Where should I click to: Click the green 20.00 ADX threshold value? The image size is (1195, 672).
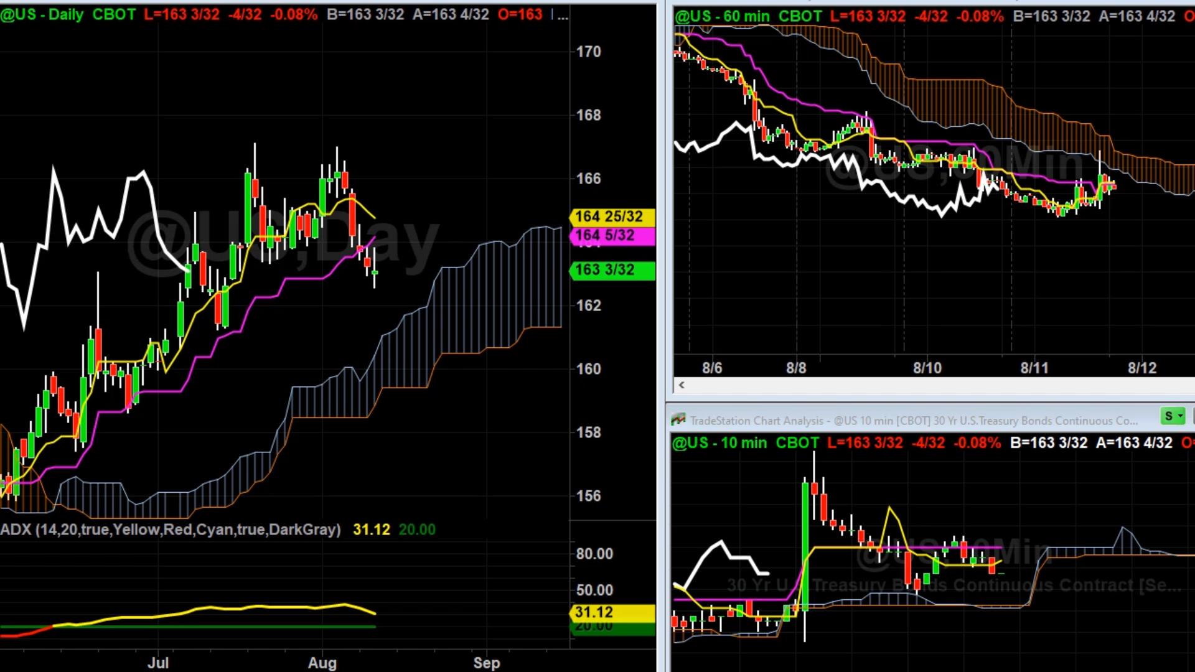point(417,530)
